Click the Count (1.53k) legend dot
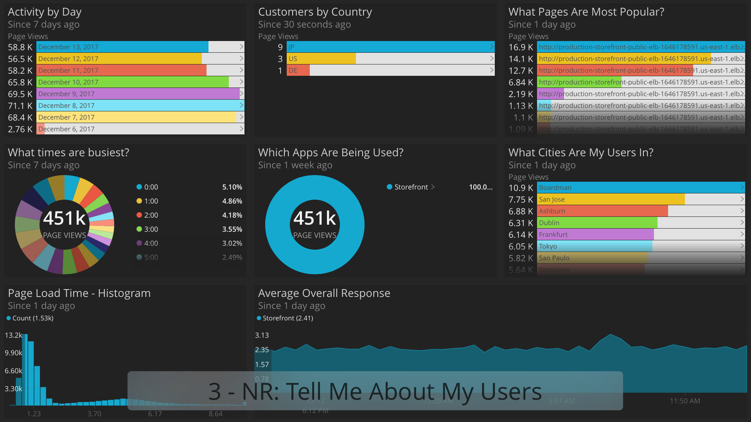Screen dimensions: 751x422 click(9, 318)
